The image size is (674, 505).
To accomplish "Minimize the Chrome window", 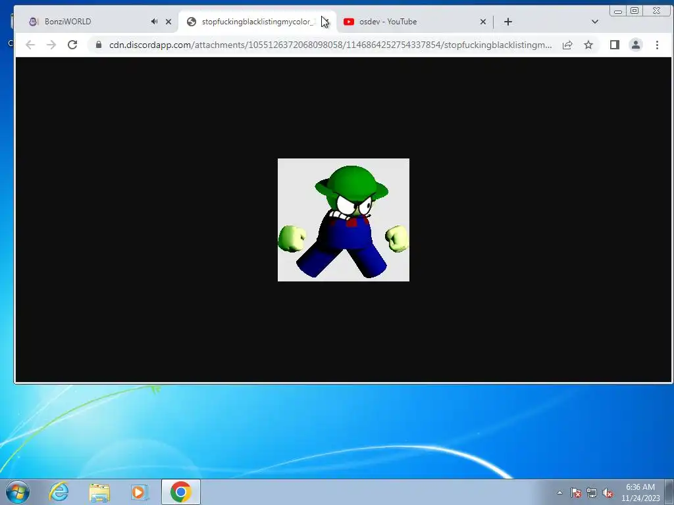I will [618, 11].
